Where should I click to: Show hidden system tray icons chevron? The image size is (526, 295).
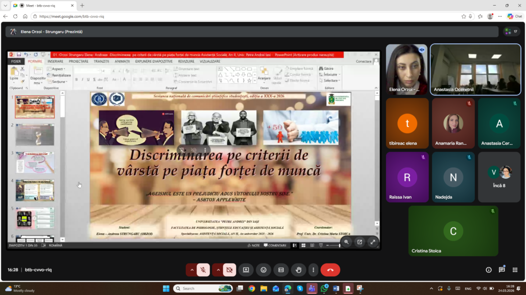pyautogui.click(x=432, y=288)
